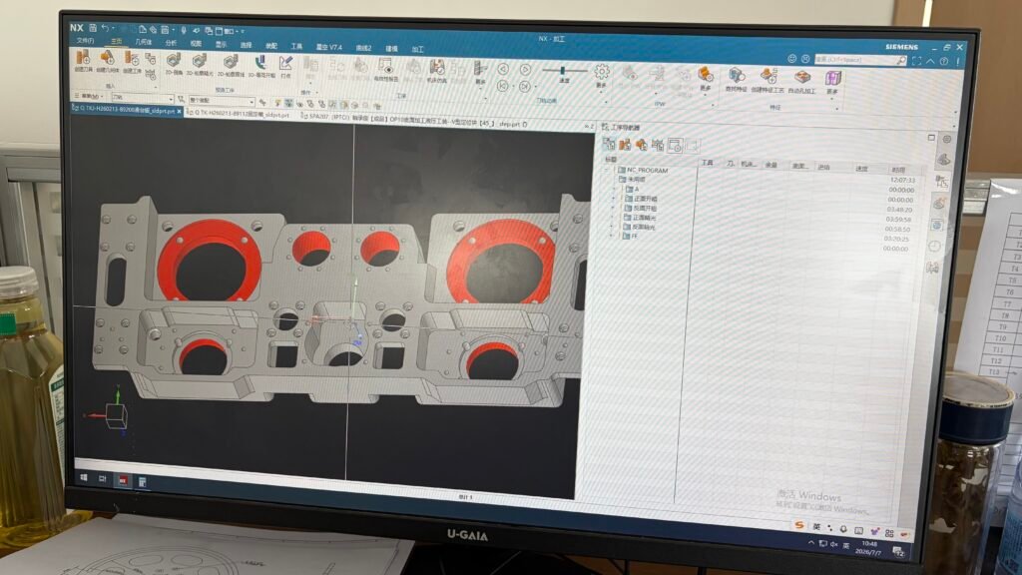The image size is (1022, 575).
Task: Click the search magnifier icon
Action: click(901, 61)
